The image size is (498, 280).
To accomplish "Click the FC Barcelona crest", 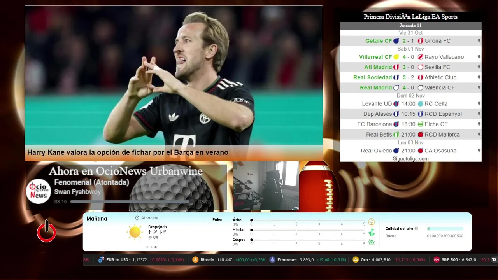I will pyautogui.click(x=396, y=124).
